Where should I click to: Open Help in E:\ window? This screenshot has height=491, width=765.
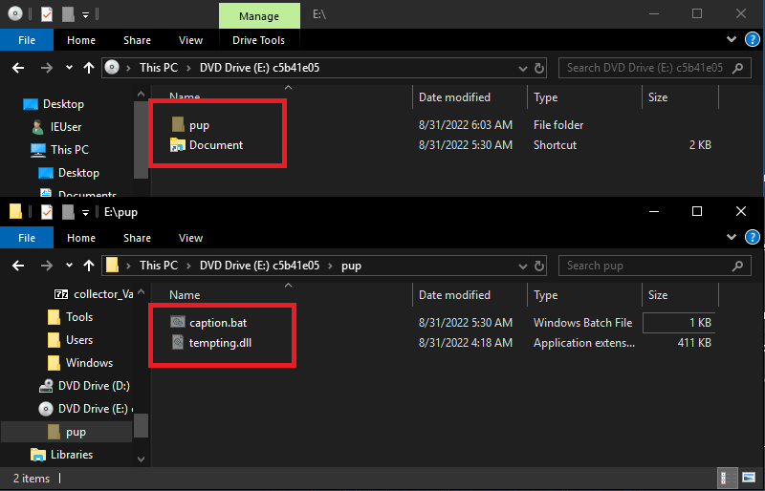point(753,40)
